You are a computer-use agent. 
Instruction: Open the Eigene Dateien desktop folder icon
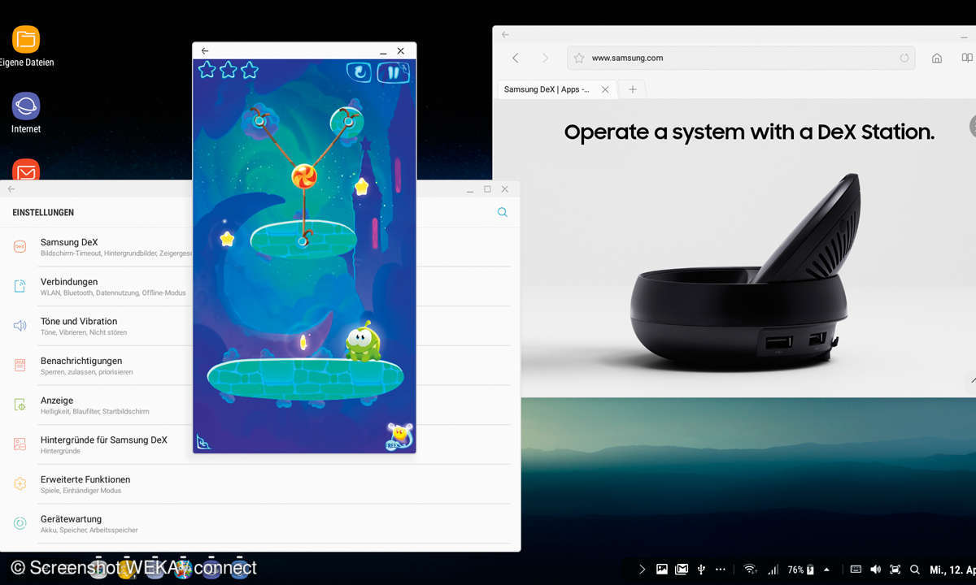26,39
